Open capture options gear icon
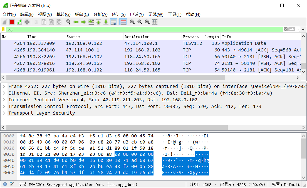The height and width of the screenshot is (188, 307). point(27,22)
